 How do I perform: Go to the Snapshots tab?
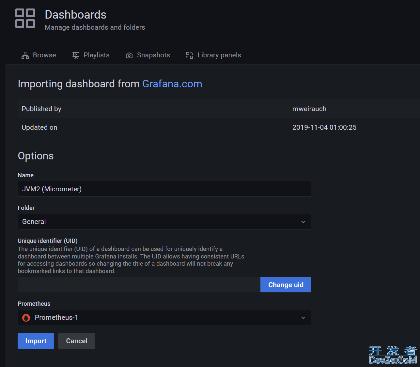point(148,55)
